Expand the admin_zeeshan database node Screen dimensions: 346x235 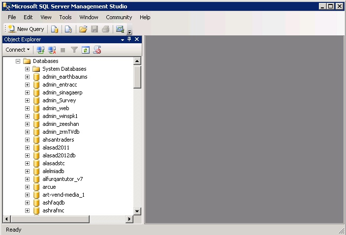(27, 124)
